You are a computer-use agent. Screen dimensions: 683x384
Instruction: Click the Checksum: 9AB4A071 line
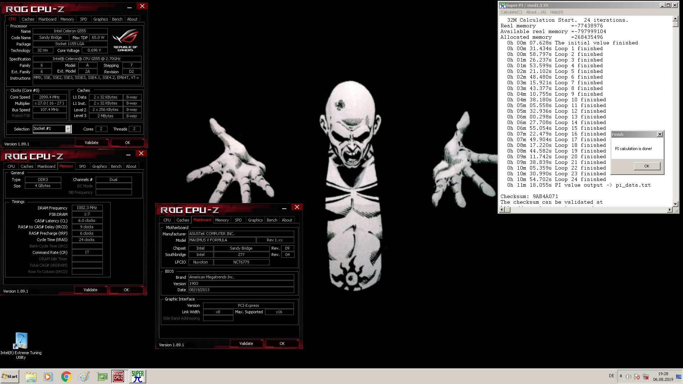click(529, 196)
